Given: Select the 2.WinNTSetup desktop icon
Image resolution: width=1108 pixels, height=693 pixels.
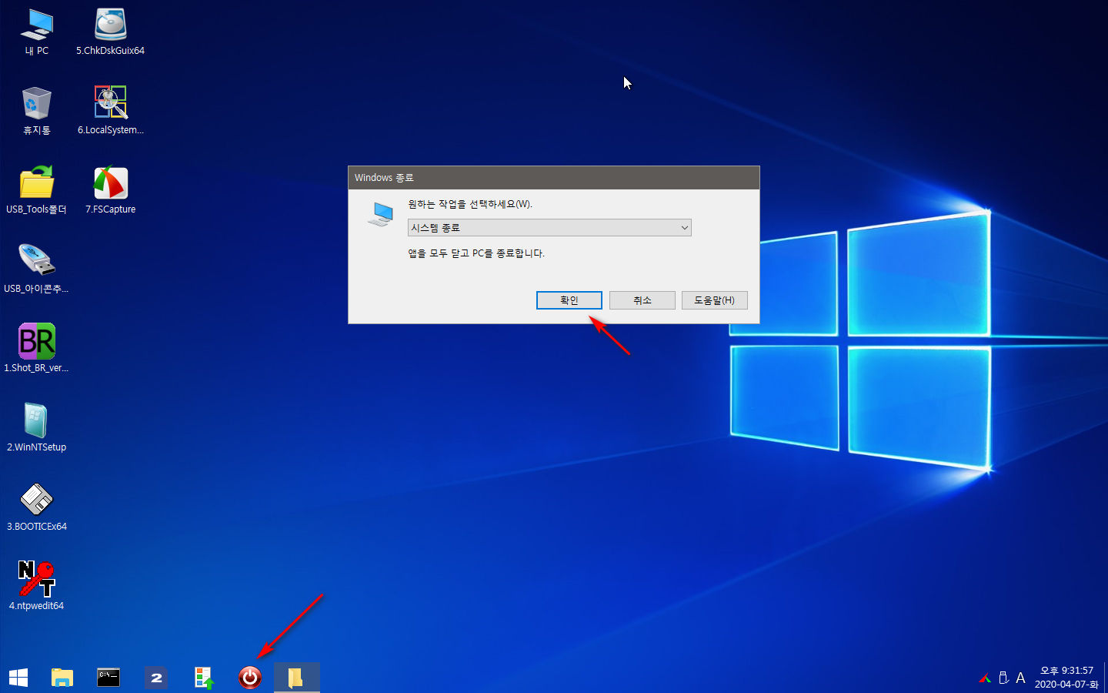Looking at the screenshot, I should coord(37,429).
